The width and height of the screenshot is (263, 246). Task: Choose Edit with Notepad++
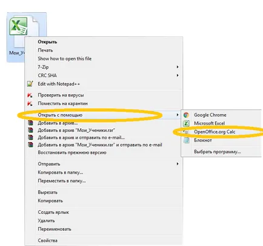(59, 84)
